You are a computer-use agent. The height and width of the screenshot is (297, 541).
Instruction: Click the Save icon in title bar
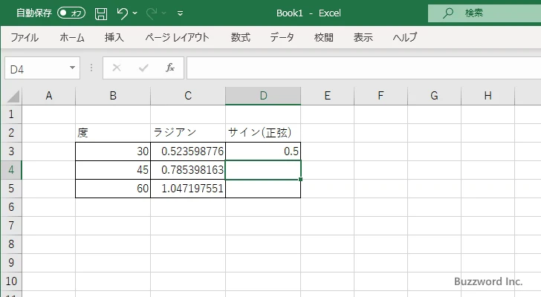point(101,13)
